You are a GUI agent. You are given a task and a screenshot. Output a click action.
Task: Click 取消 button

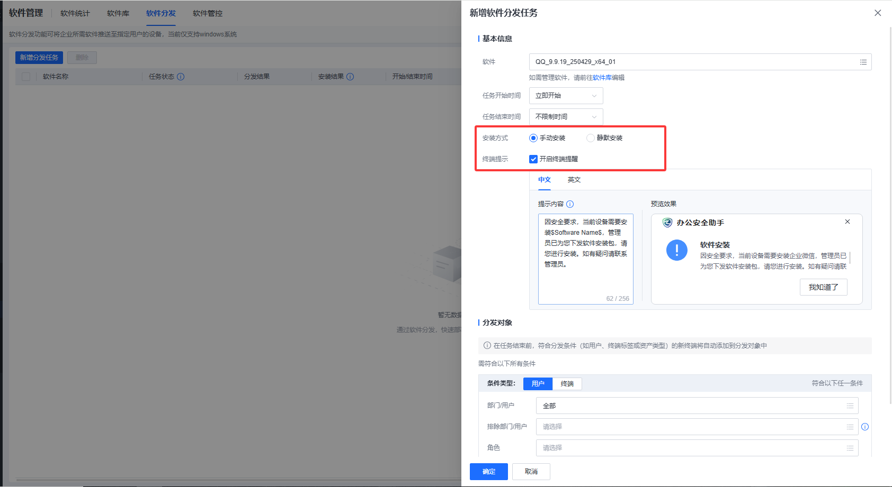point(531,472)
